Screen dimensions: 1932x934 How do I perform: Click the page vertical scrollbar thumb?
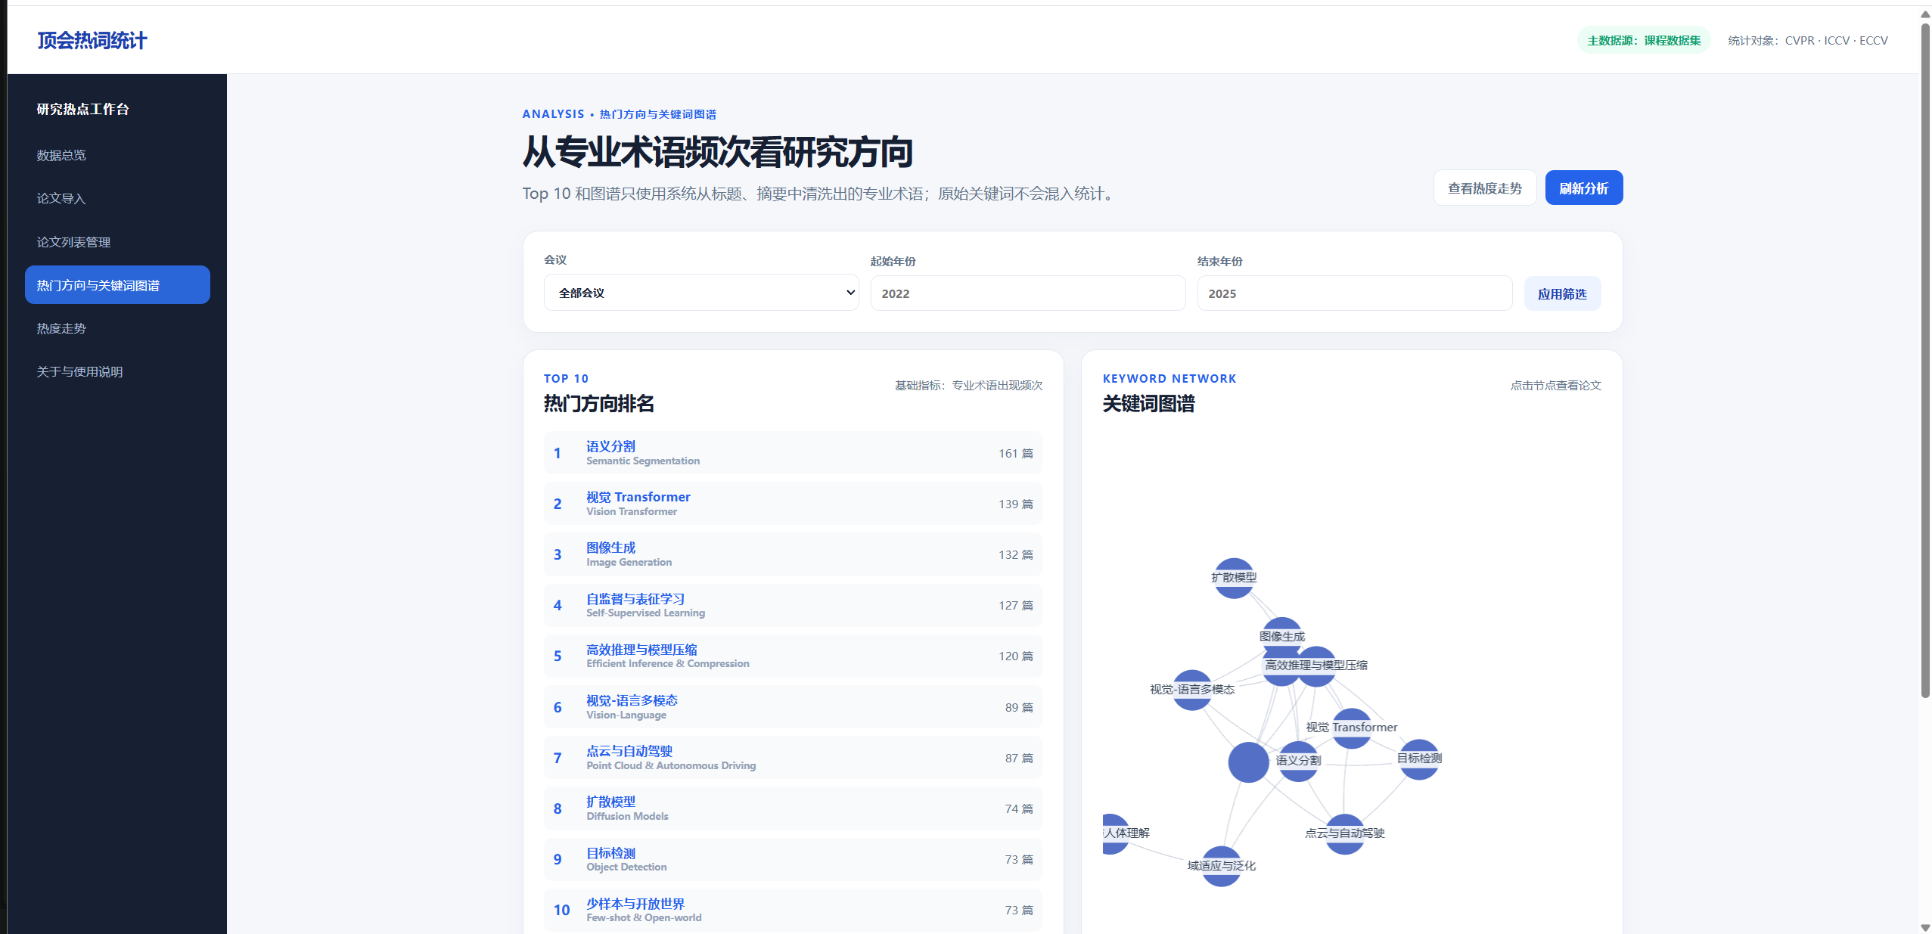[x=1925, y=359]
